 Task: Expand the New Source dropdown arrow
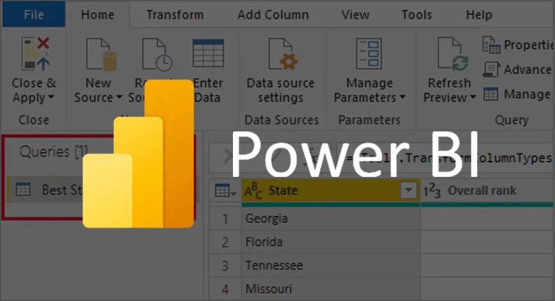[119, 98]
